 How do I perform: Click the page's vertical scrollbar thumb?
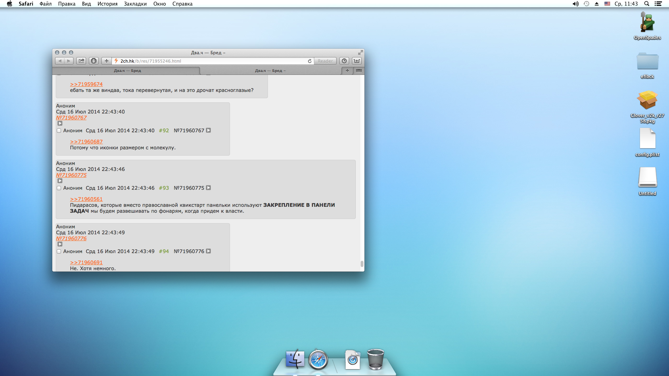click(362, 264)
